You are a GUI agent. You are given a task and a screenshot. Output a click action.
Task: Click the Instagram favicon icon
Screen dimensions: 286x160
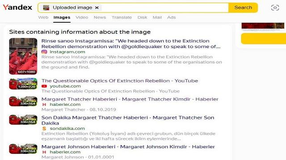click(44, 52)
